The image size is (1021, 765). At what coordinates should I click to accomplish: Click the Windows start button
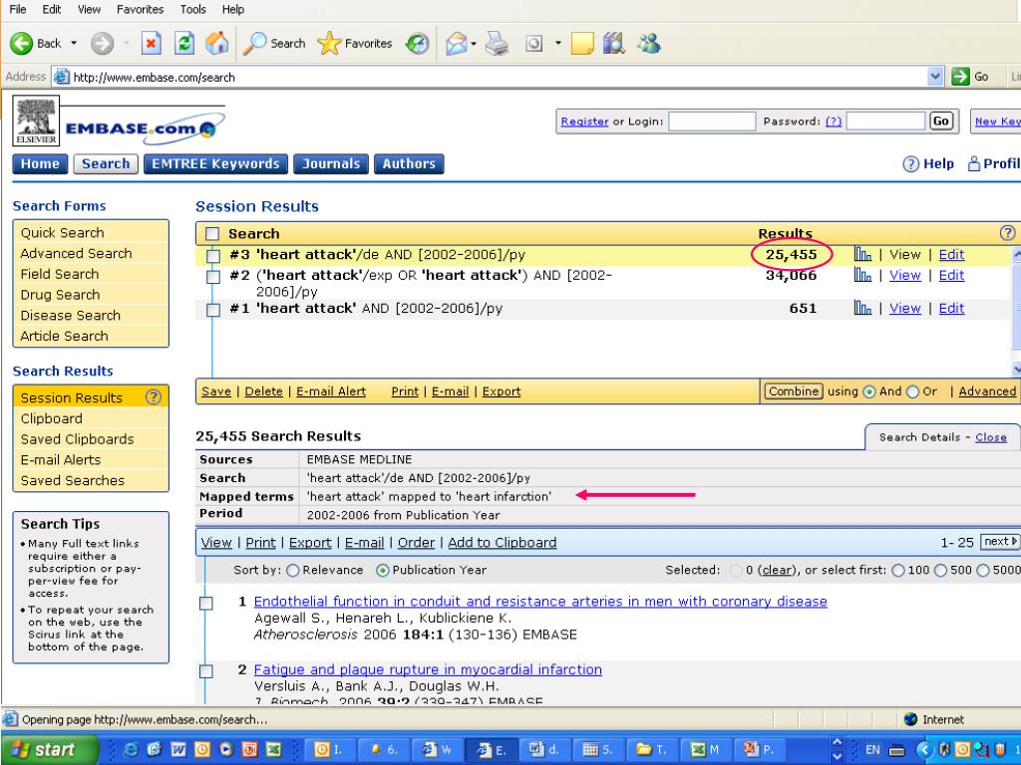(x=50, y=749)
